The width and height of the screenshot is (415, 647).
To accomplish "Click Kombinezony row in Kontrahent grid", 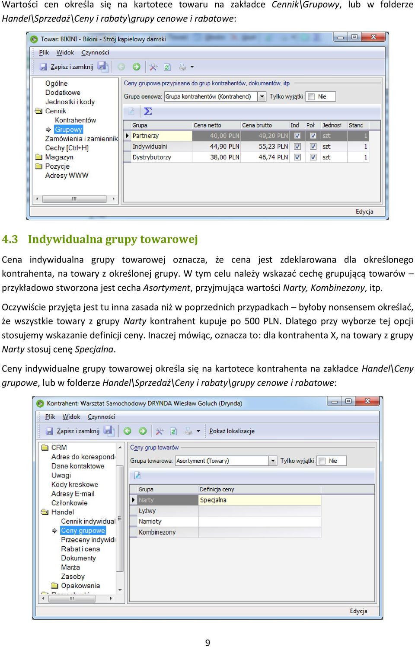I will (x=225, y=532).
